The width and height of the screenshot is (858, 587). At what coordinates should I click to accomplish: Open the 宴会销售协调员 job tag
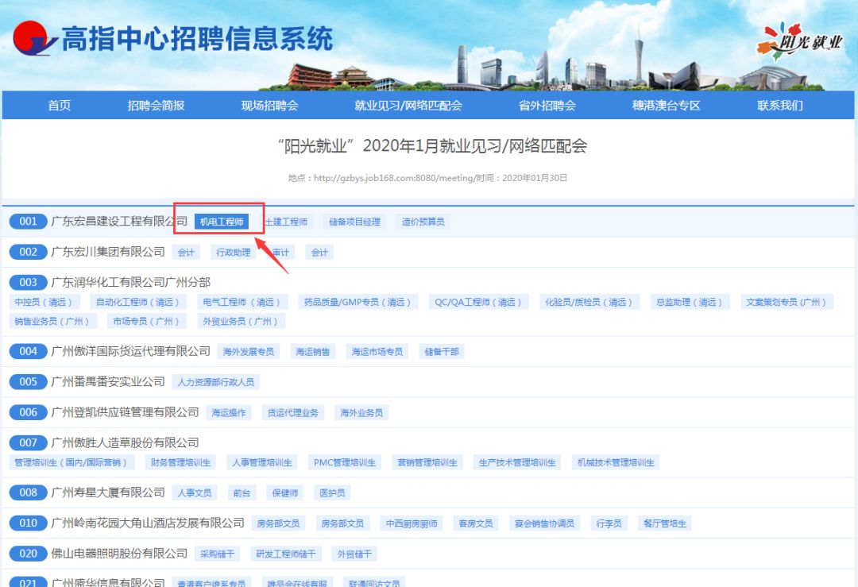[x=544, y=523]
